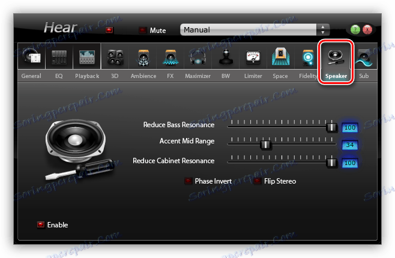Select the Limiter meter icon
395x258 pixels.
[253, 57]
